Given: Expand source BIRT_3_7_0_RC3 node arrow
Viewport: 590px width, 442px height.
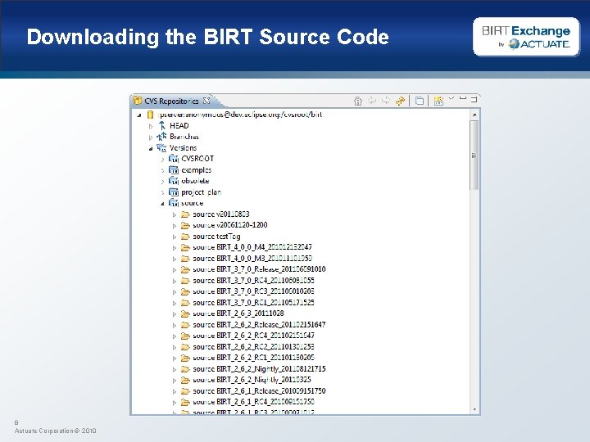Looking at the screenshot, I should click(175, 292).
